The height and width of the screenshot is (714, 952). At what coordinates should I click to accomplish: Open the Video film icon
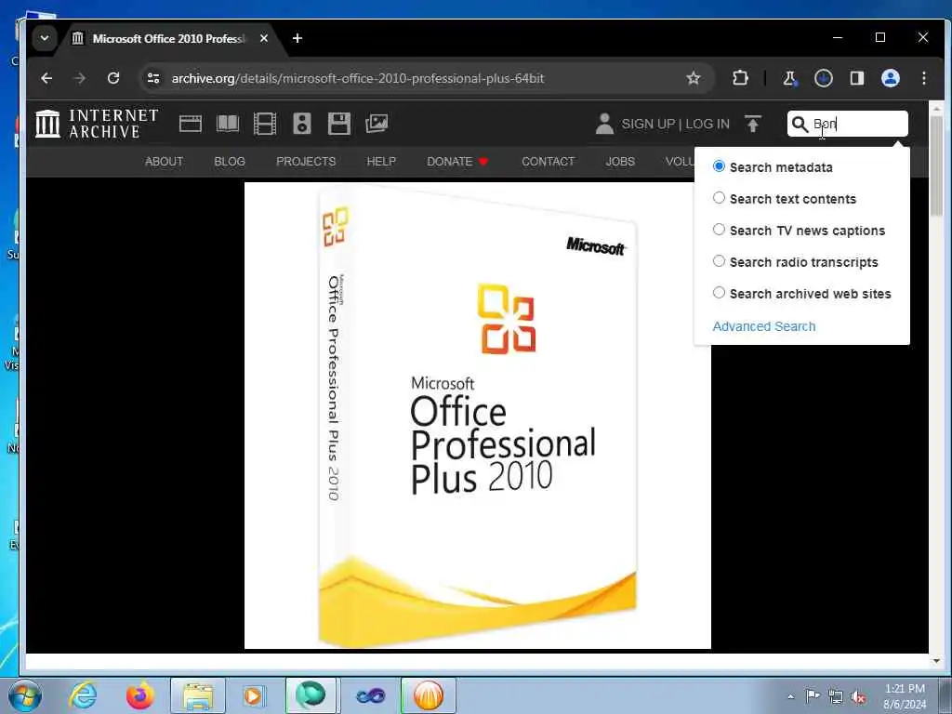coord(265,124)
